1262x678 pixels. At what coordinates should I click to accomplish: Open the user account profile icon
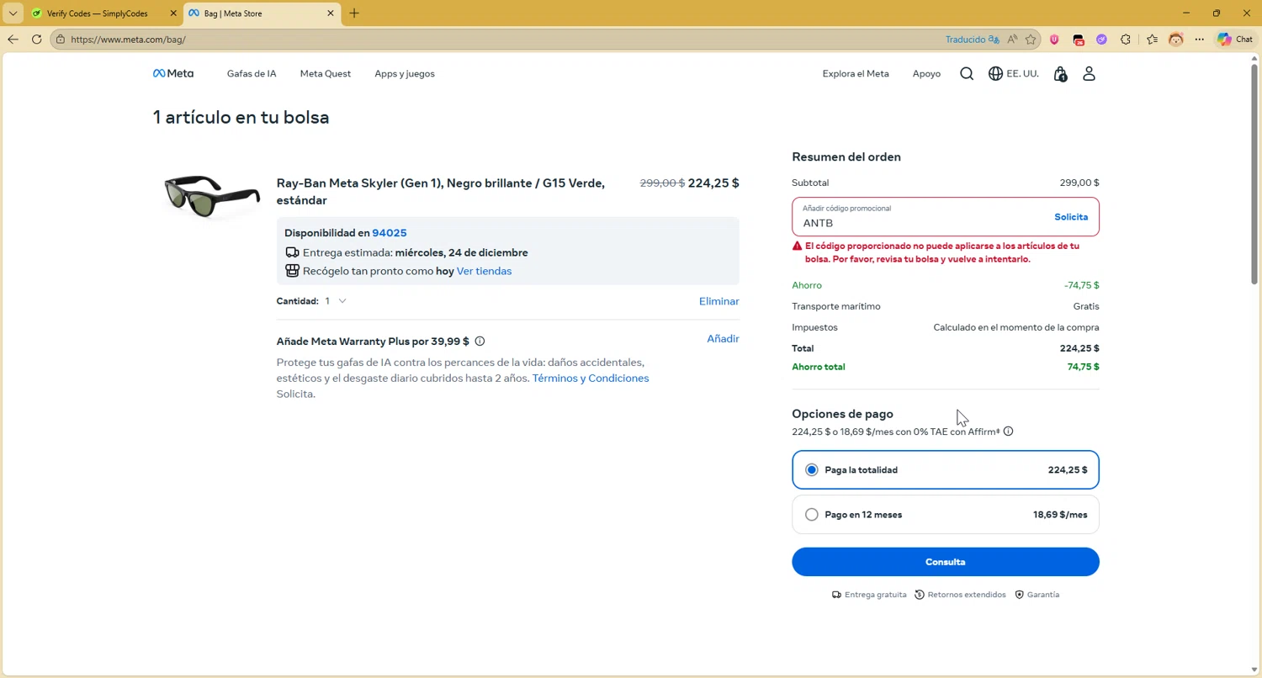[x=1089, y=74]
